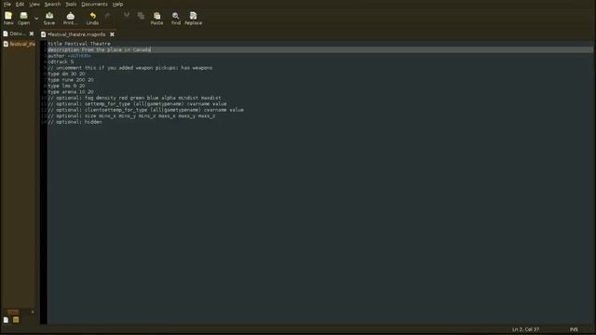
Task: Click the optional fog density line
Action: (134, 98)
